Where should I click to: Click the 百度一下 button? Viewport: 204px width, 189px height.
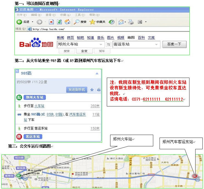click(174, 44)
